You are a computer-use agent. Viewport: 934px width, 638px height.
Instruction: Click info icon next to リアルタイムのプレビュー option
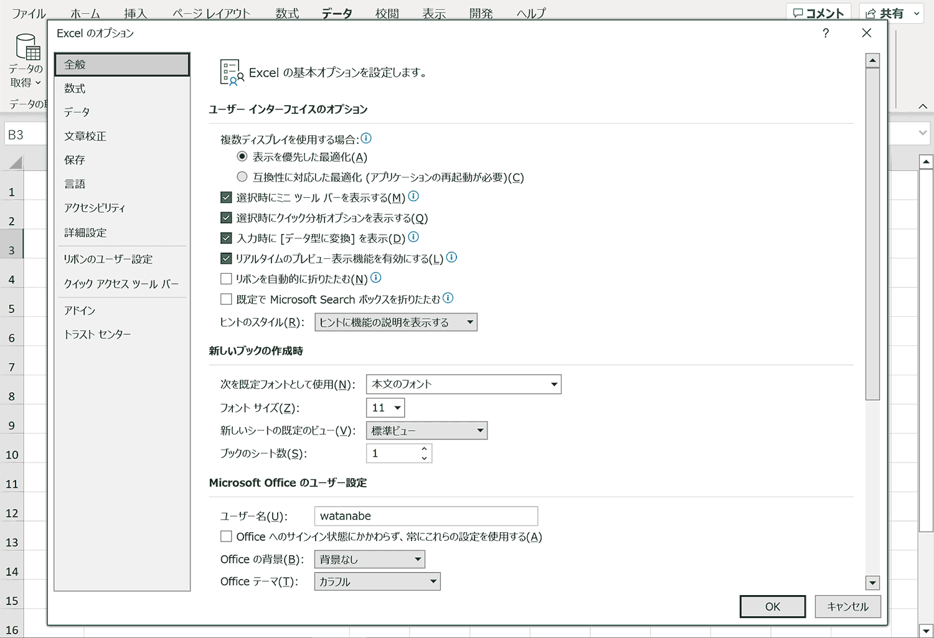452,257
